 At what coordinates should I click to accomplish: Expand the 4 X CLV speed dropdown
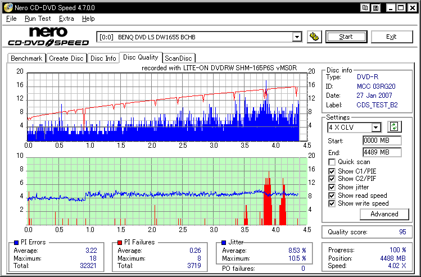(x=376, y=128)
